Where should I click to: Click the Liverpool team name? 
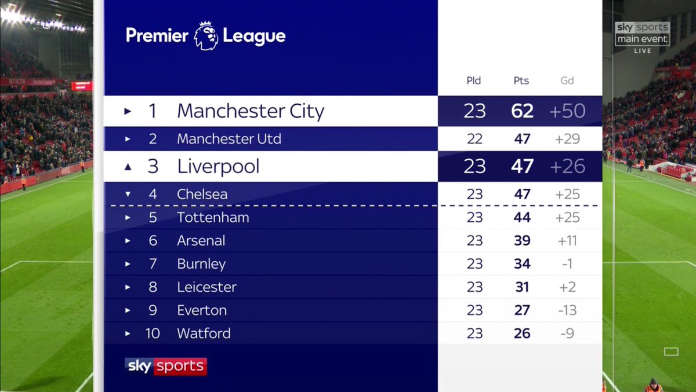218,167
